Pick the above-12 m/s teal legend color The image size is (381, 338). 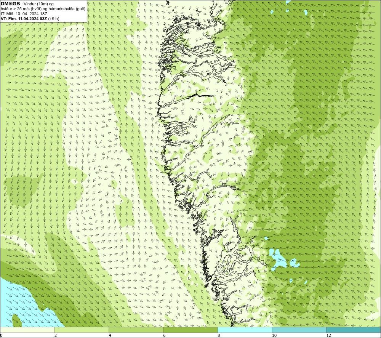(354, 330)
